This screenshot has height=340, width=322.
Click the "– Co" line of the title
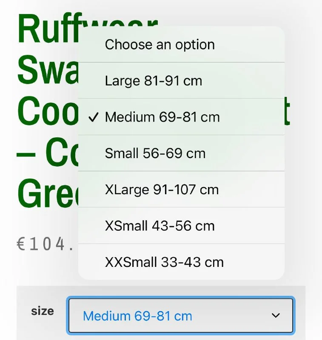tap(47, 154)
